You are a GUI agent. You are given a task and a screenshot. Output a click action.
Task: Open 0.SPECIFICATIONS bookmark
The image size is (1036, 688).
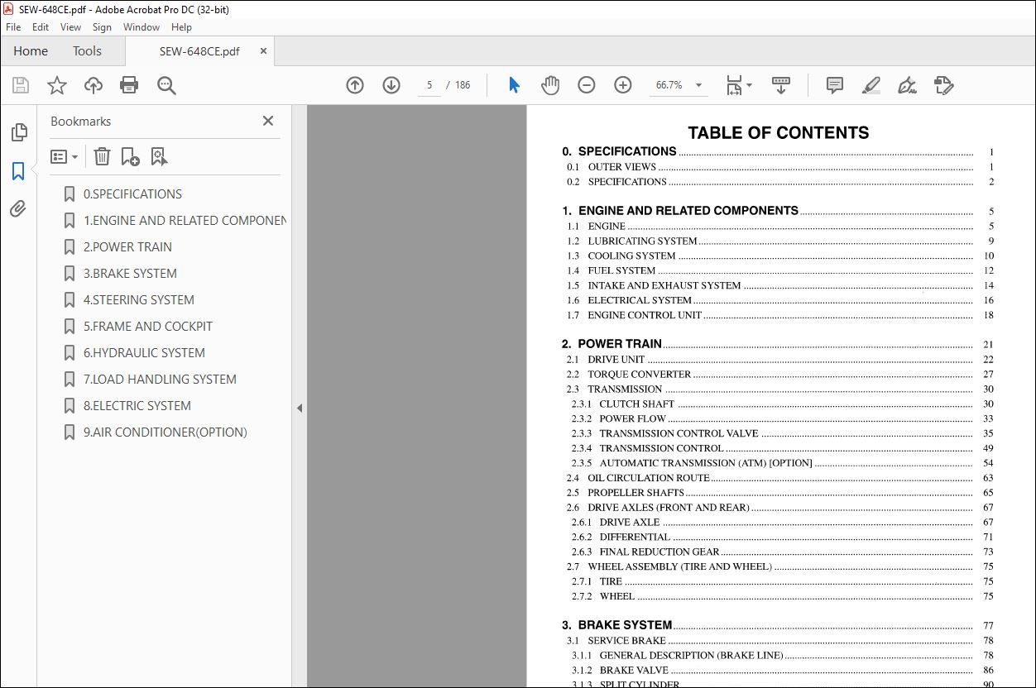132,194
